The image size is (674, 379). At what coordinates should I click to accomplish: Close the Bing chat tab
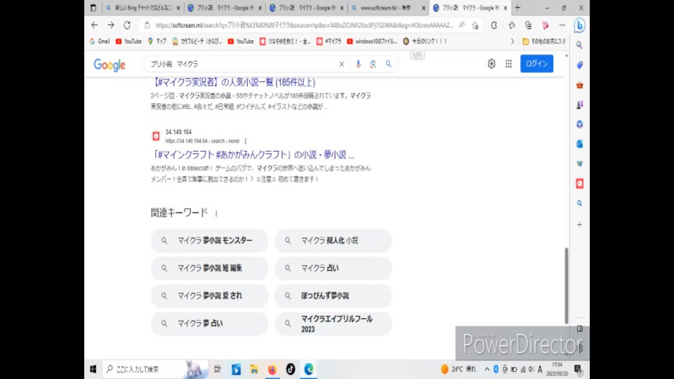point(178,8)
